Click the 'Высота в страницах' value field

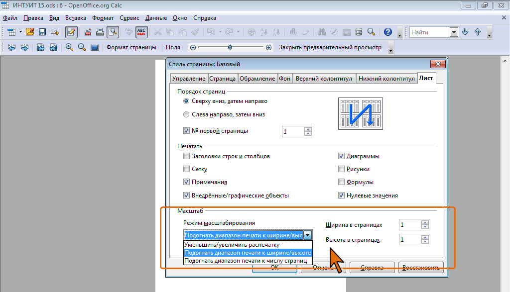pos(410,239)
